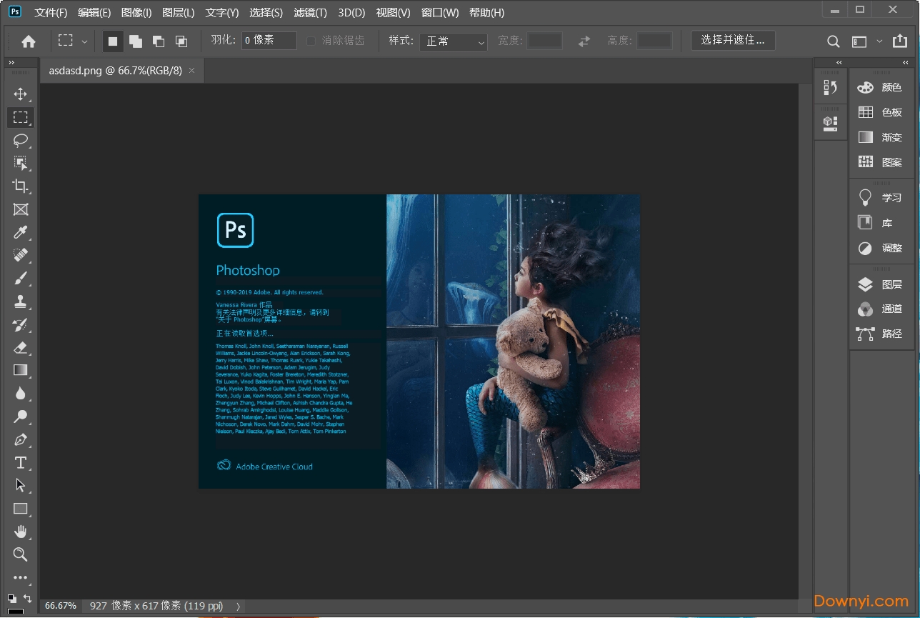
Task: Select the Lasso tool
Action: [21, 140]
